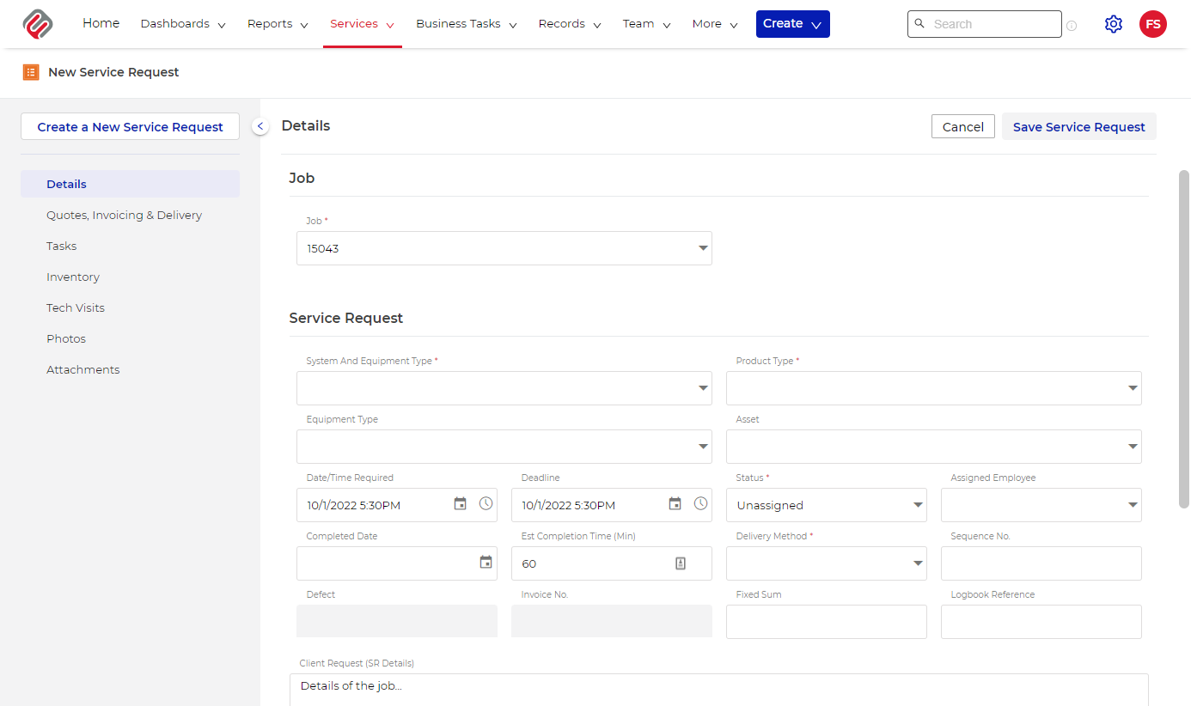Select the Photos sidebar section

pos(131,338)
